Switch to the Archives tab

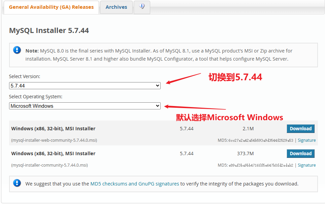[116, 7]
